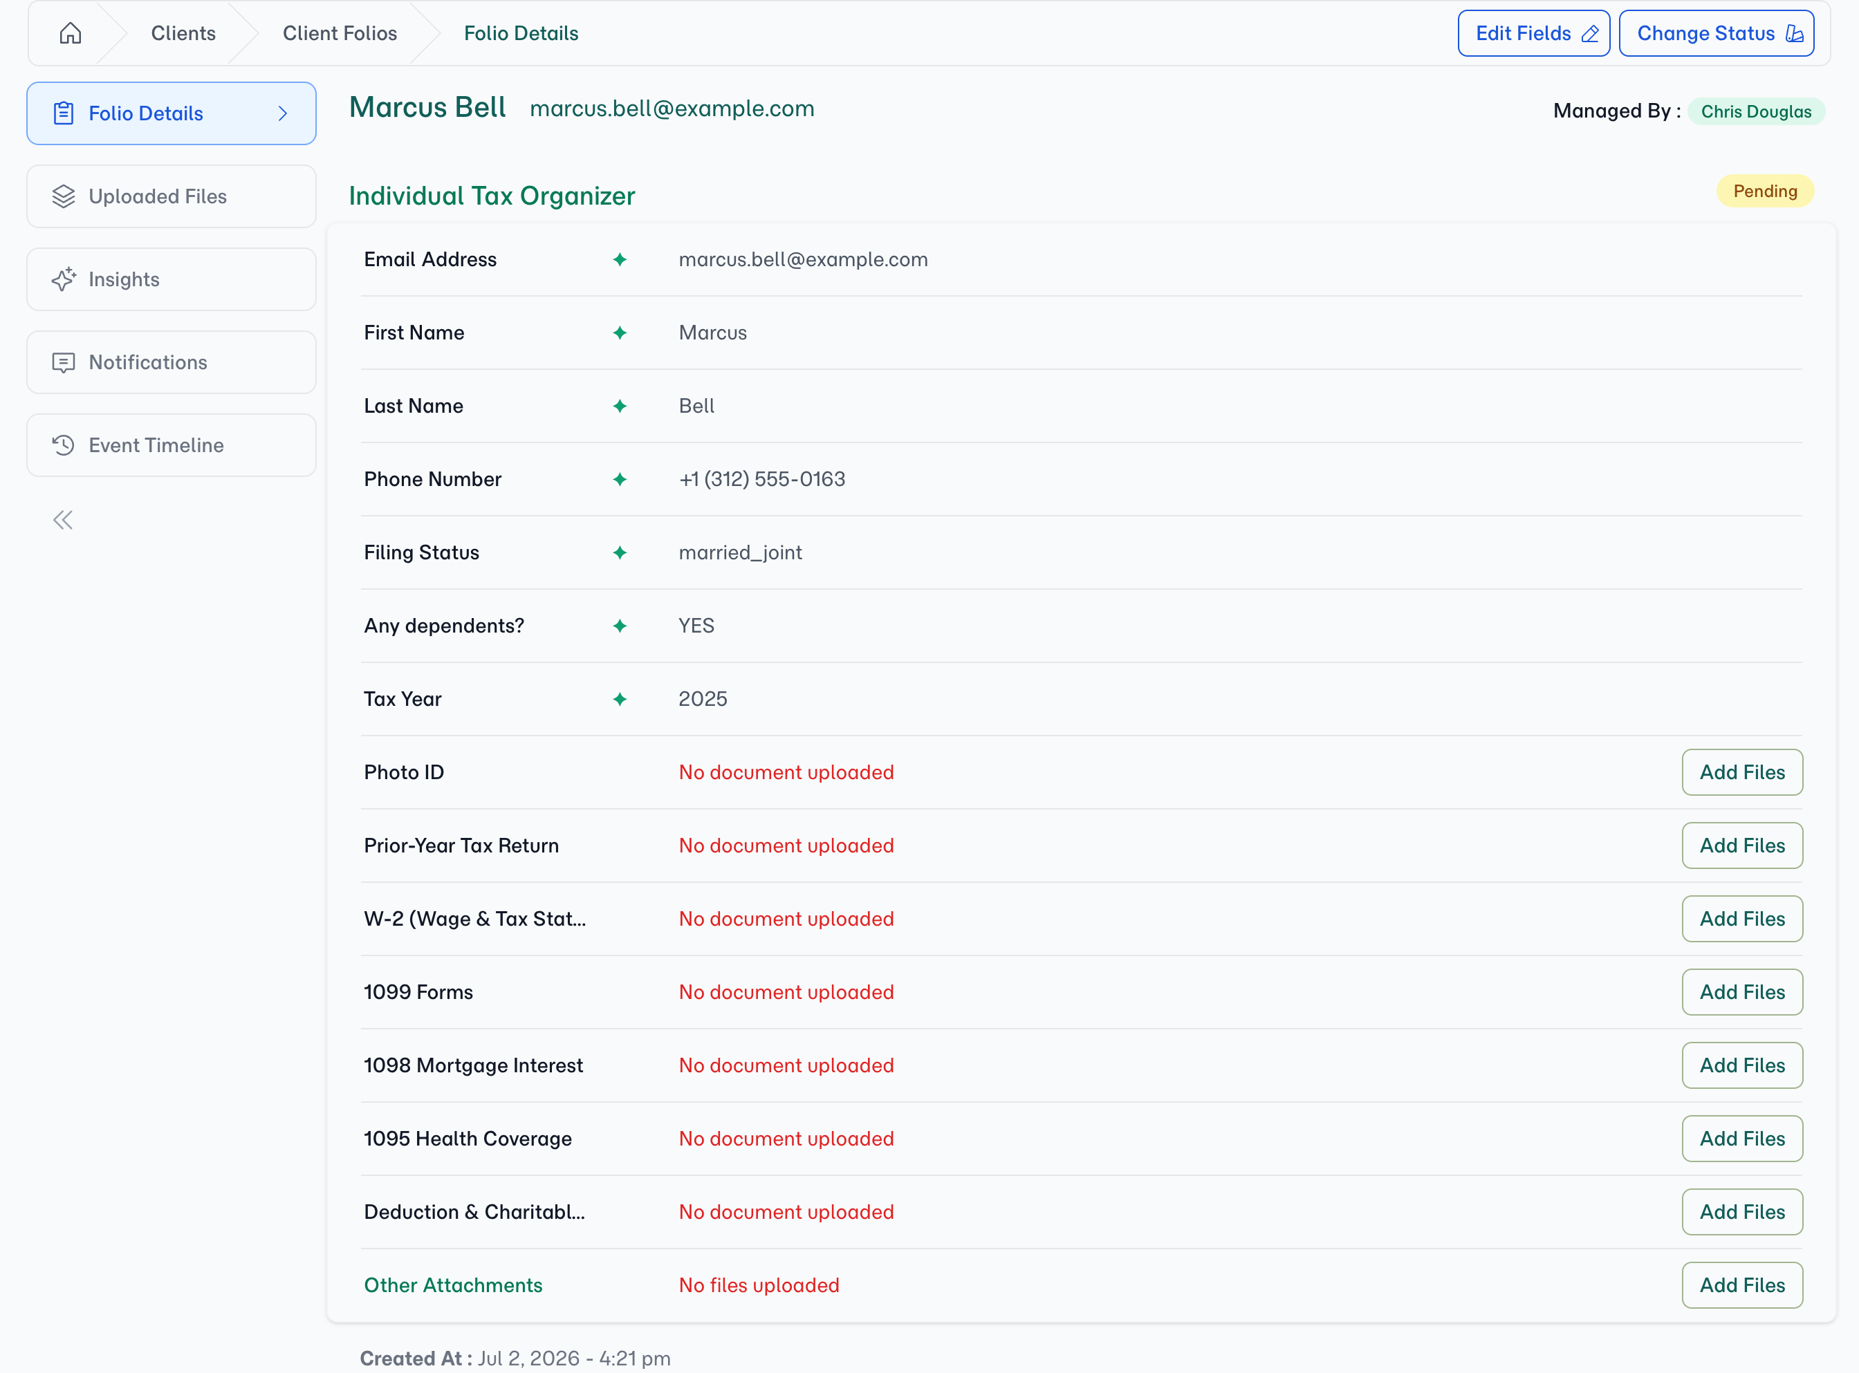Open Folio Details sidebar tab
The width and height of the screenshot is (1859, 1373).
pos(172,113)
